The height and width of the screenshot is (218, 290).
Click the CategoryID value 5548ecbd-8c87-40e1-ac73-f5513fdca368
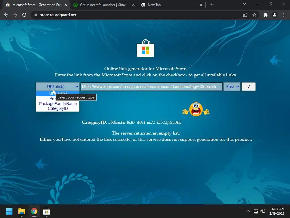(145, 122)
